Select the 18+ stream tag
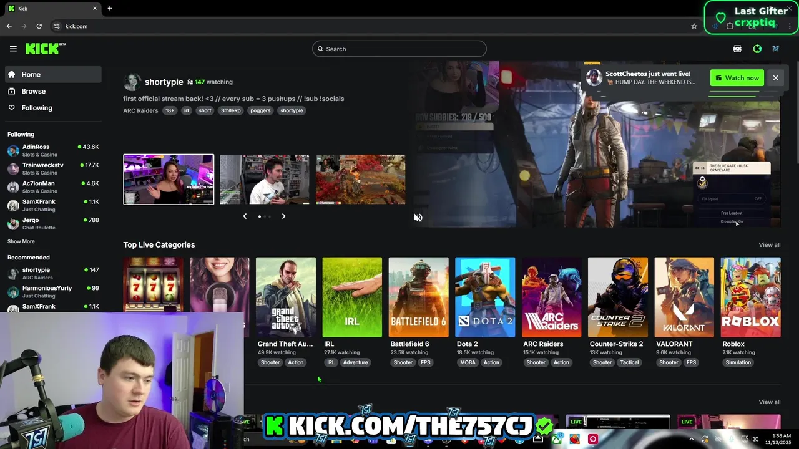The width and height of the screenshot is (799, 449). coord(170,110)
